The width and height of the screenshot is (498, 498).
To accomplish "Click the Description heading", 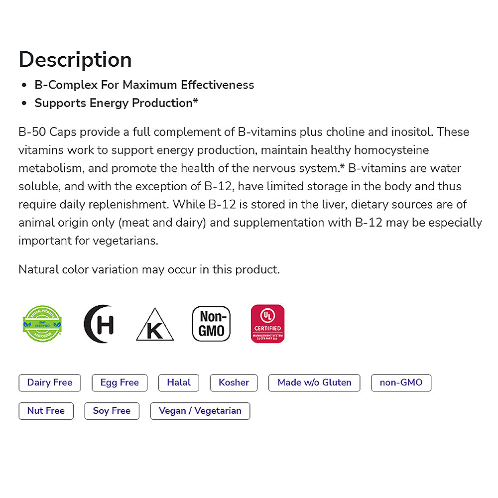I will (75, 59).
